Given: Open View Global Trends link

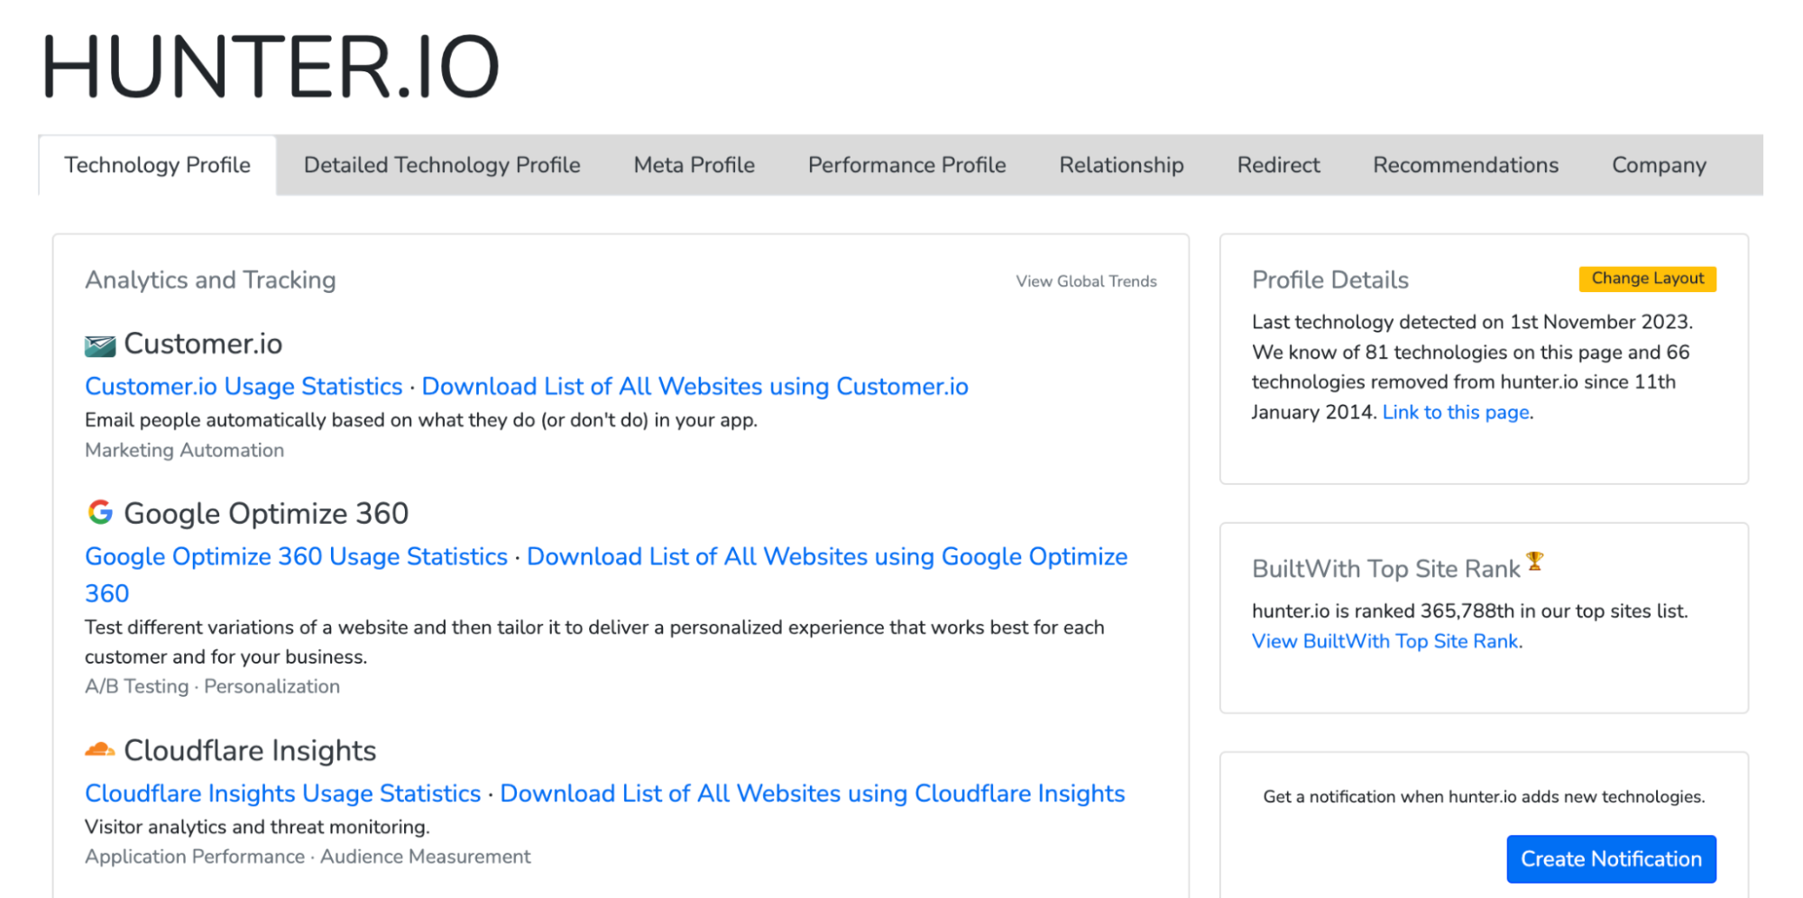Looking at the screenshot, I should (1086, 281).
